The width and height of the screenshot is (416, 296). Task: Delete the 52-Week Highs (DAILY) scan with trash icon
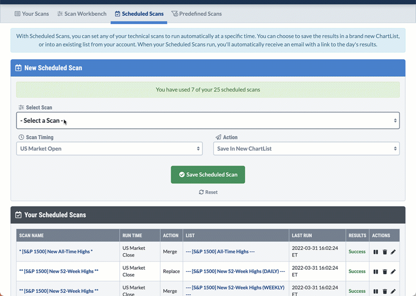[384, 271]
